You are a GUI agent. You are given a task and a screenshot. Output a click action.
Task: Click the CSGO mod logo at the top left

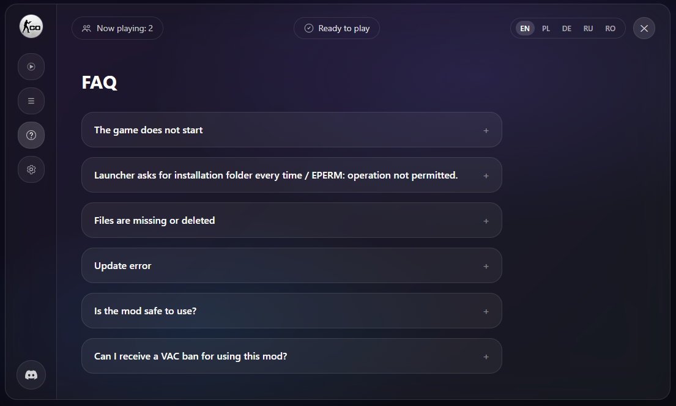[31, 26]
